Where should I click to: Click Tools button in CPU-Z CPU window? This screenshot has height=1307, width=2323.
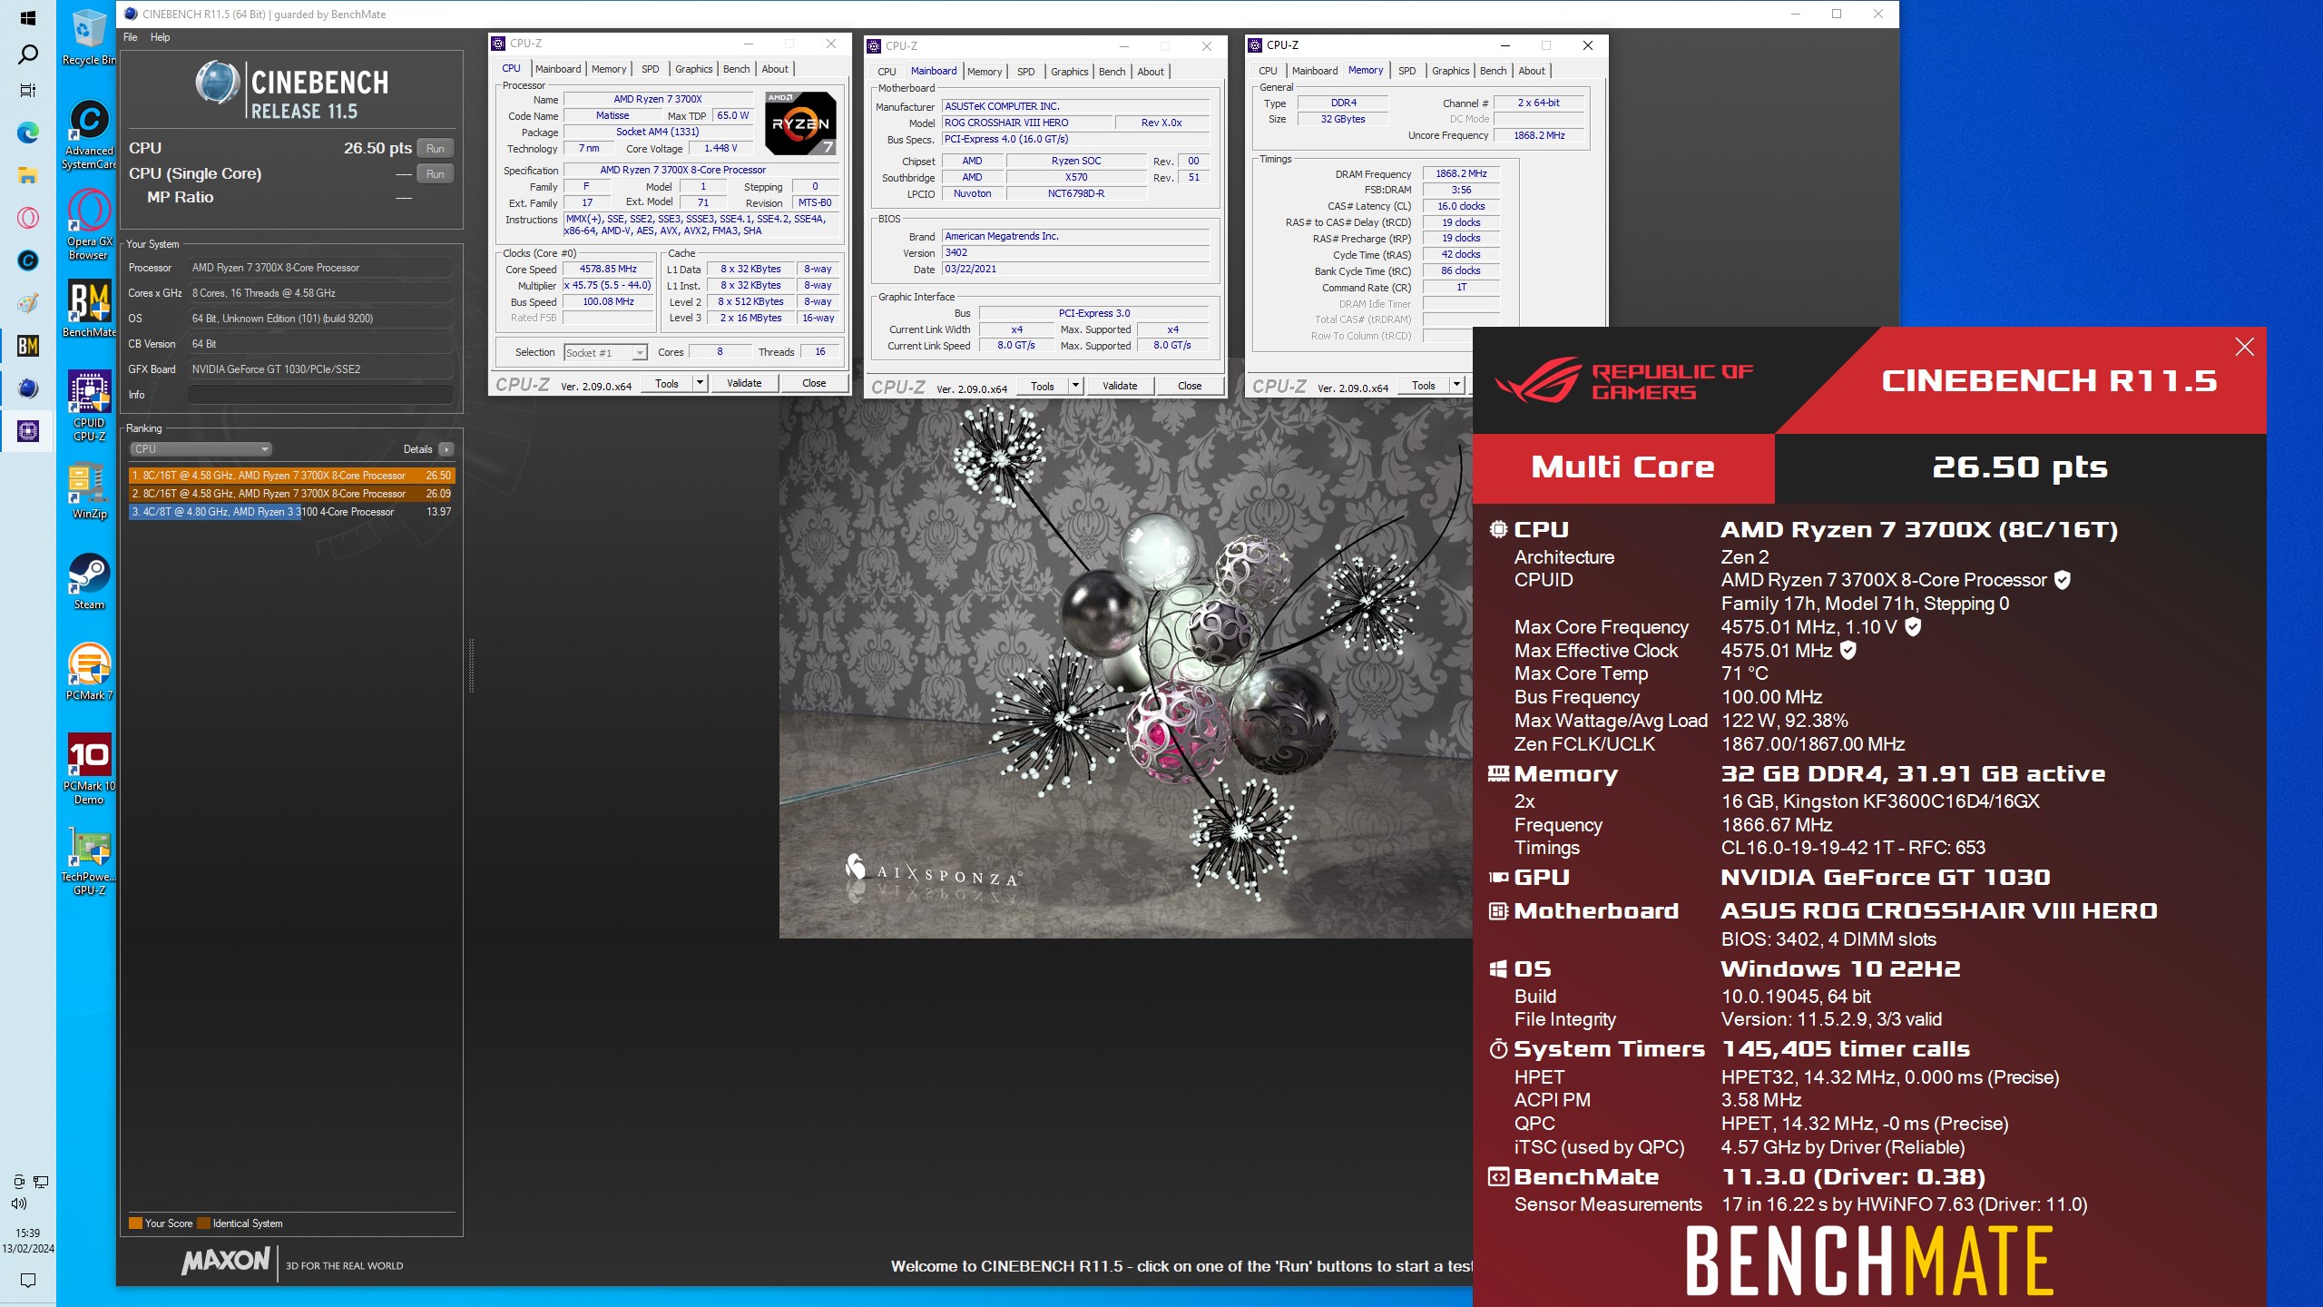[x=667, y=384]
